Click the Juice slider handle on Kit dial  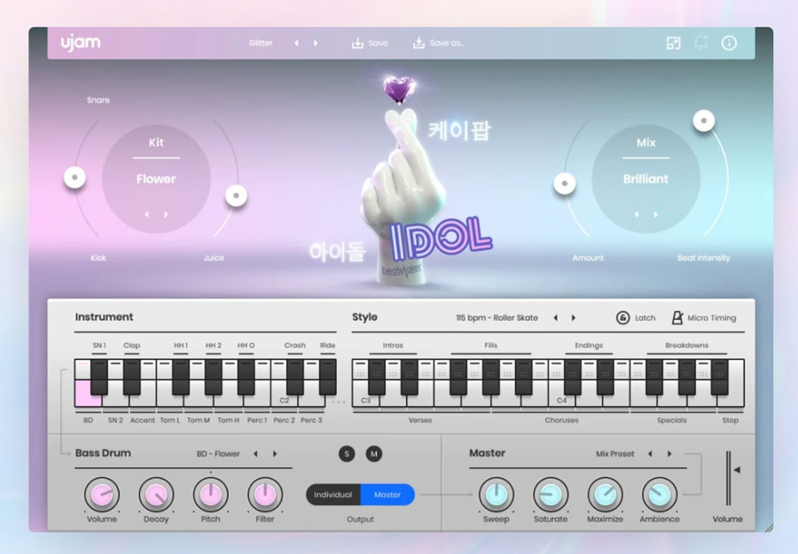[236, 195]
